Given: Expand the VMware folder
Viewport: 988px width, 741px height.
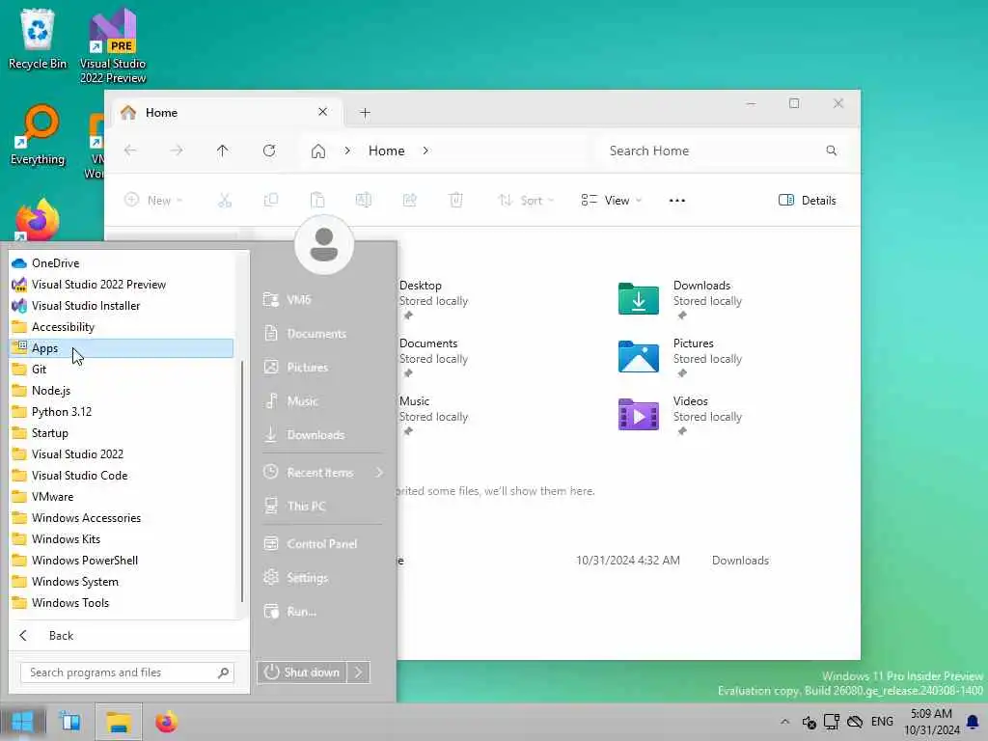Looking at the screenshot, I should pyautogui.click(x=122, y=497).
